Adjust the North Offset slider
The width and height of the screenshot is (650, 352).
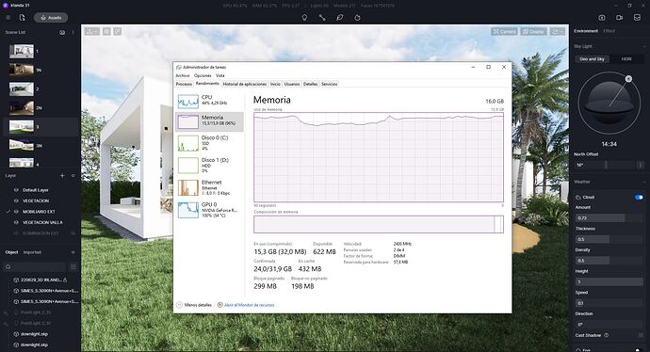point(606,165)
